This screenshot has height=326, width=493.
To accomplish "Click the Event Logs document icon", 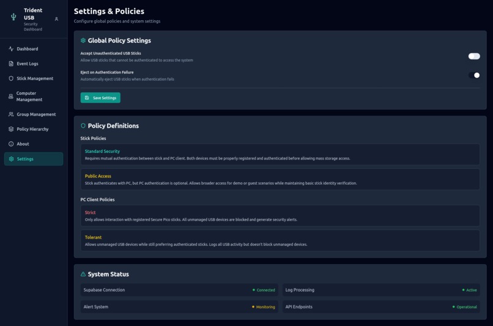I will click(x=11, y=64).
